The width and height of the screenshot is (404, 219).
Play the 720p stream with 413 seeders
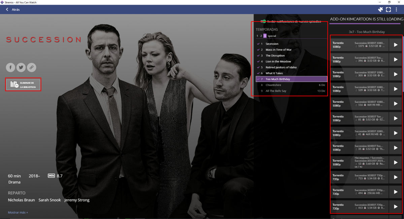(x=396, y=207)
